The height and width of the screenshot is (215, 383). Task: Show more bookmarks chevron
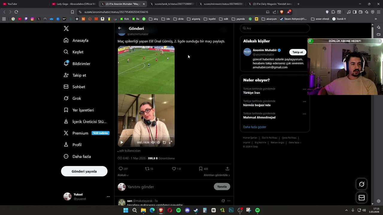coord(376,19)
